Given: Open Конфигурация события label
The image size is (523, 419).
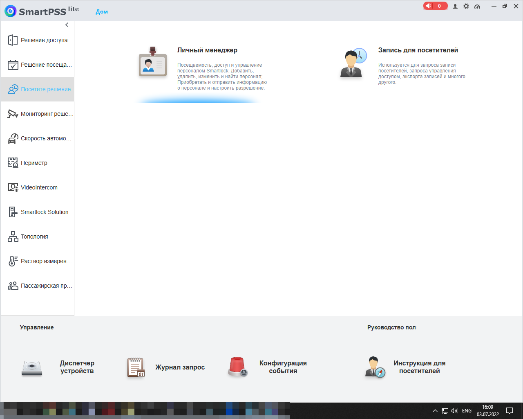Looking at the screenshot, I should 283,367.
